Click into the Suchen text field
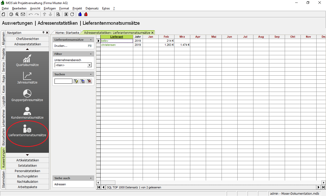 [63, 81]
